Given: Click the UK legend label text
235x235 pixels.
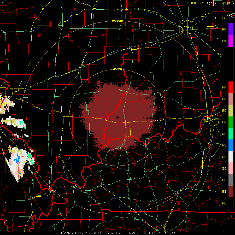Looking at the screenshot, I should pyautogui.click(x=224, y=41).
